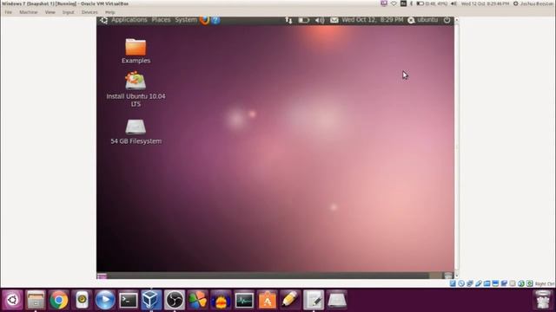Image resolution: width=556 pixels, height=312 pixels.
Task: Open VirtualBox Help menu
Action: pyautogui.click(x=110, y=12)
